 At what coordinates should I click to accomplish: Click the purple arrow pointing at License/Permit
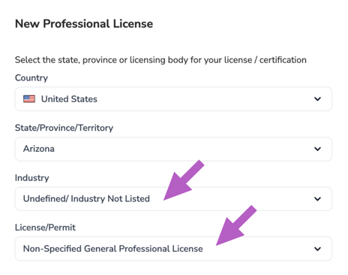click(x=236, y=225)
